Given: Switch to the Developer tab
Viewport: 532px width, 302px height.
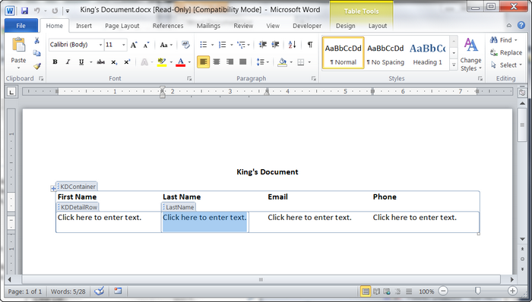Looking at the screenshot, I should click(307, 26).
